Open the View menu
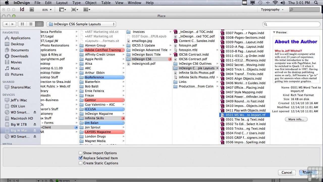 [119, 3]
